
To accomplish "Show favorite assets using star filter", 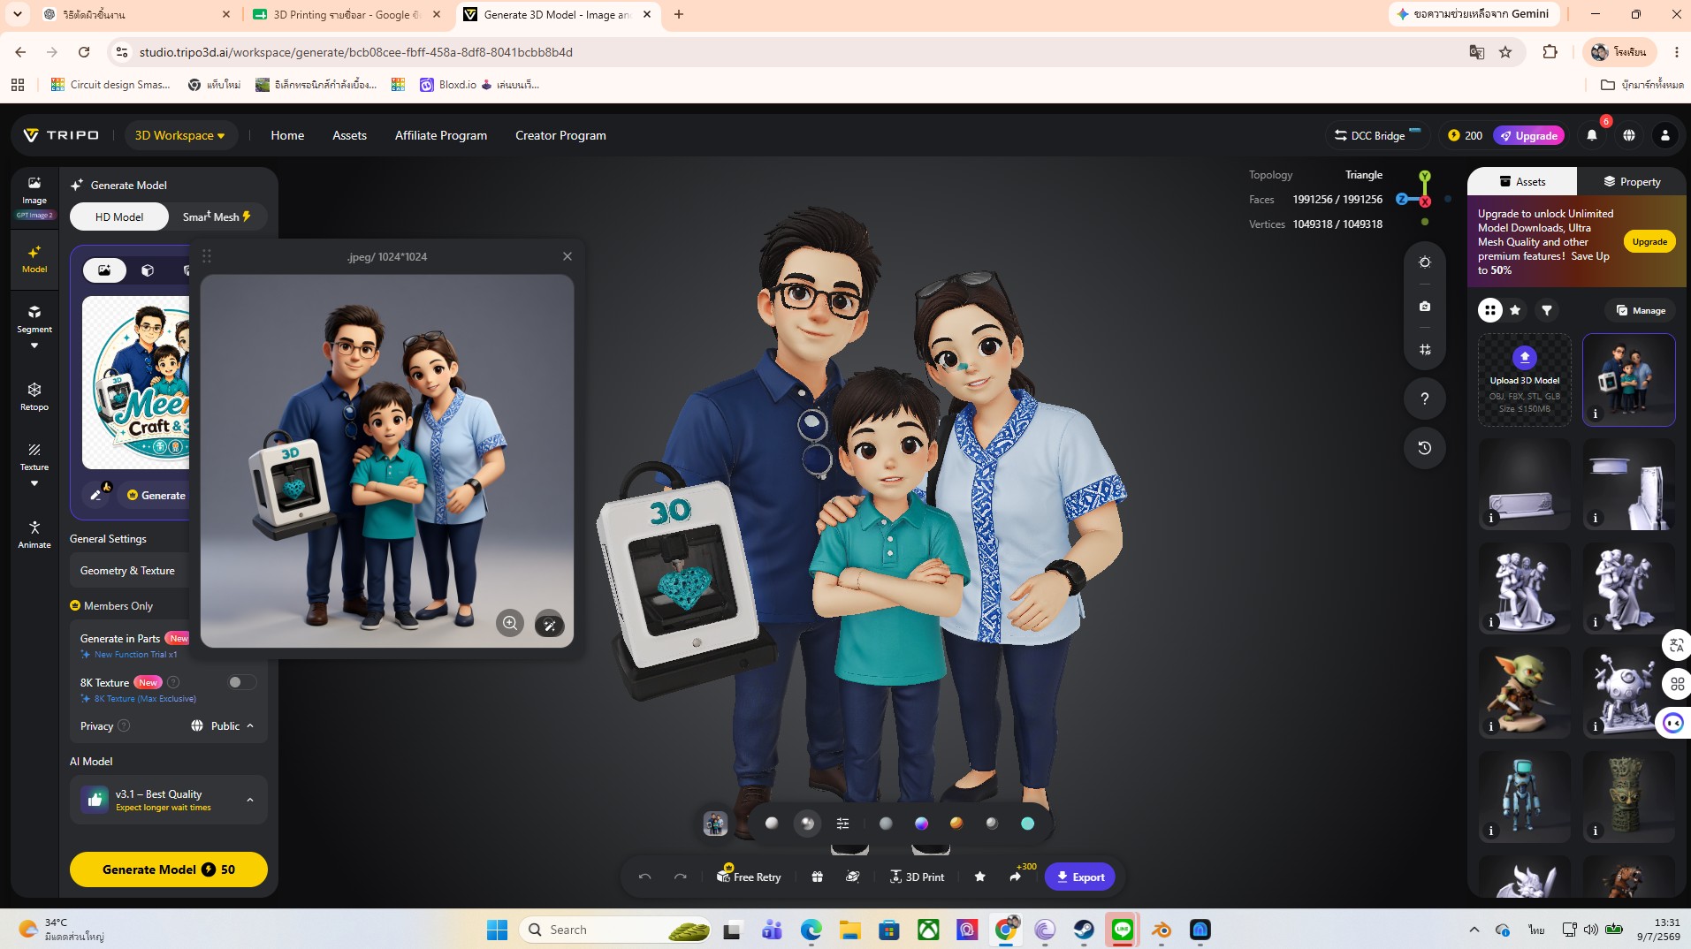I will point(1515,310).
